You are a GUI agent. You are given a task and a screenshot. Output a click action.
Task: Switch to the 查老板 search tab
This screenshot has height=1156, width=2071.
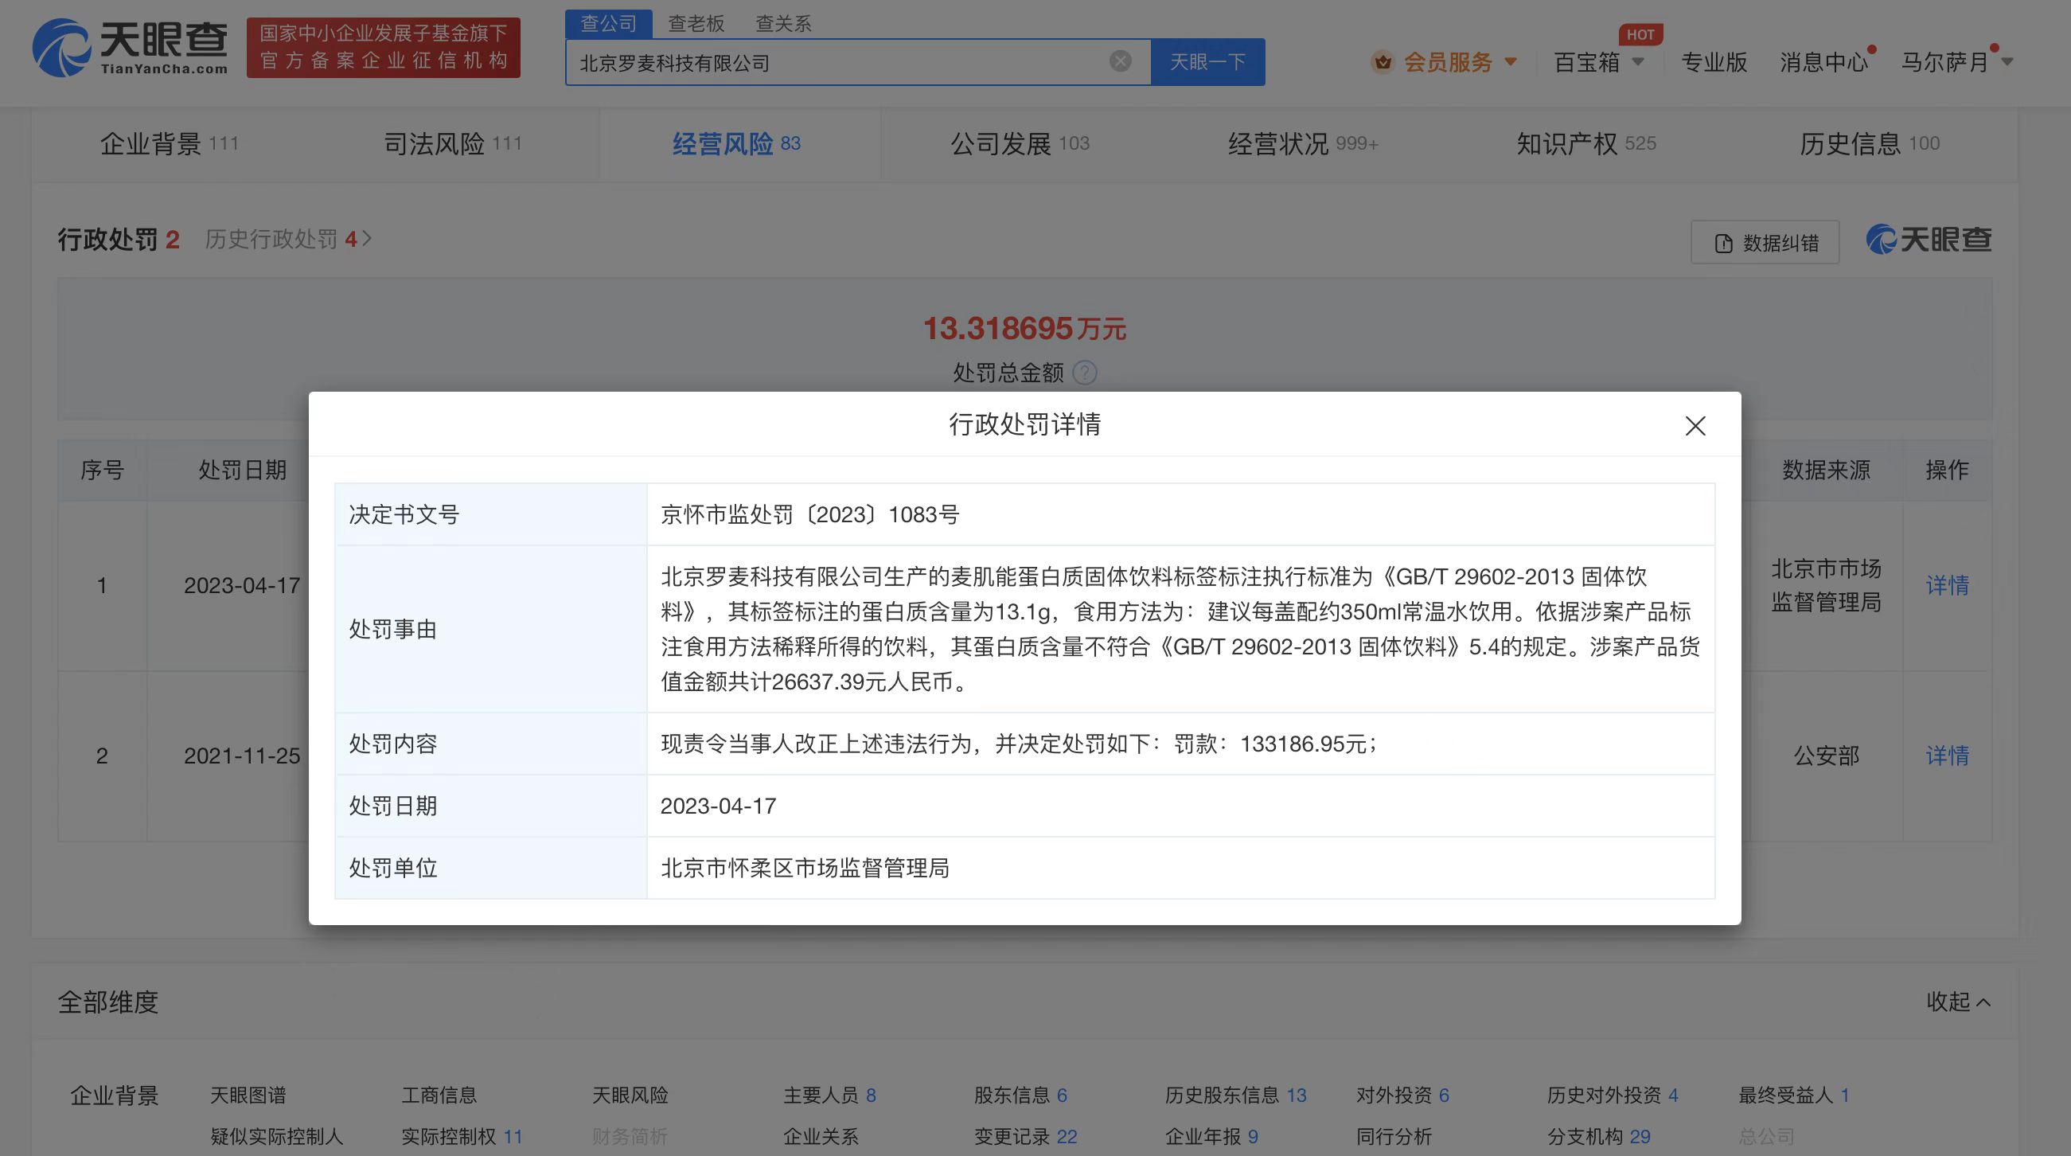(x=695, y=23)
